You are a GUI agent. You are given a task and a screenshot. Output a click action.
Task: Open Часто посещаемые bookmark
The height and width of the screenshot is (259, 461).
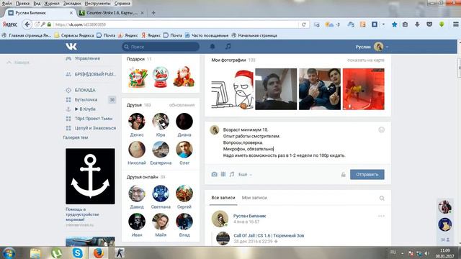click(x=207, y=35)
